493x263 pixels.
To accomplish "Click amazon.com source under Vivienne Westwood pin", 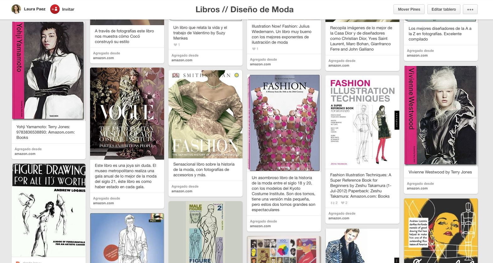I will point(417,188).
